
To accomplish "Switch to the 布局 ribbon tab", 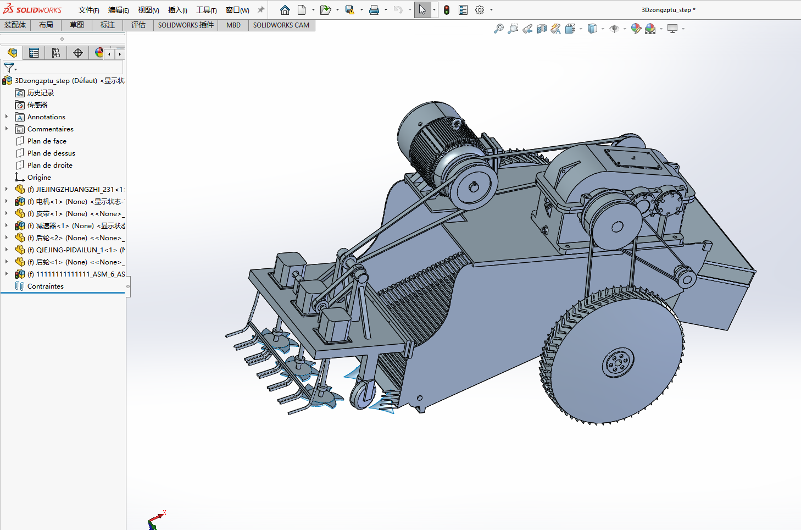I will coord(46,25).
